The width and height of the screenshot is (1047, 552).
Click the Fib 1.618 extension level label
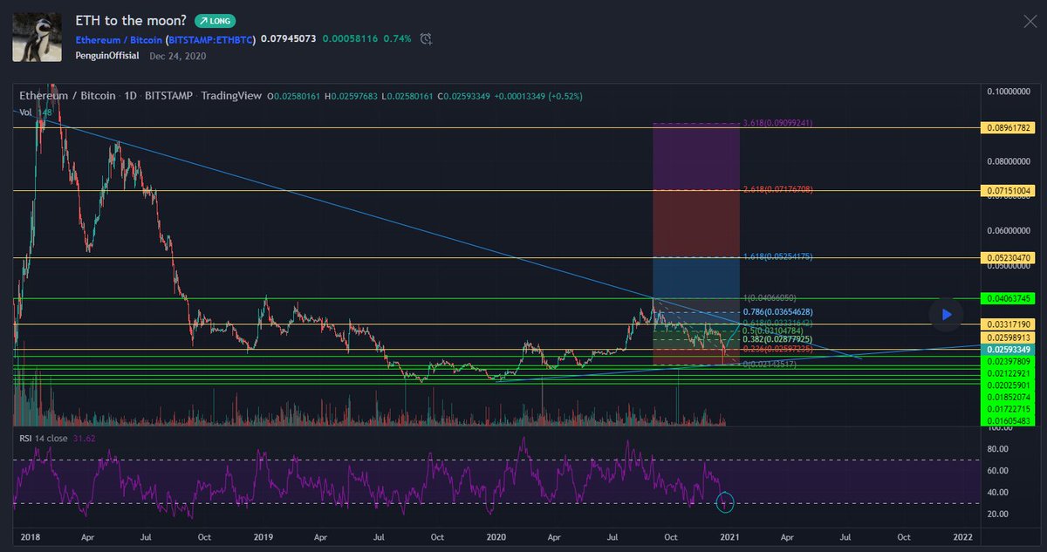click(777, 257)
